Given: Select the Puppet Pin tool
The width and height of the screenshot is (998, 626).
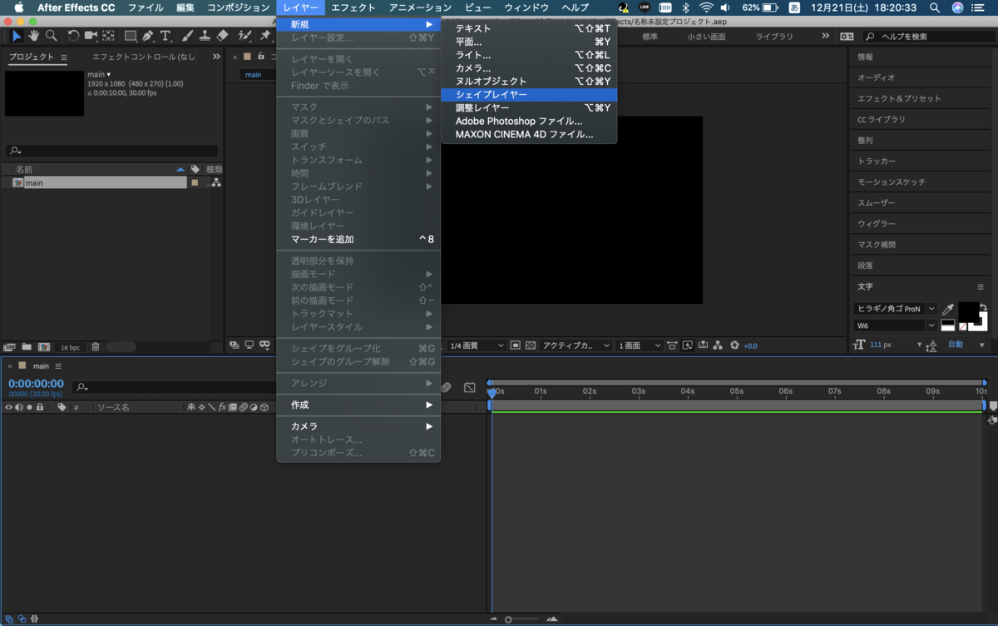Looking at the screenshot, I should coord(265,36).
